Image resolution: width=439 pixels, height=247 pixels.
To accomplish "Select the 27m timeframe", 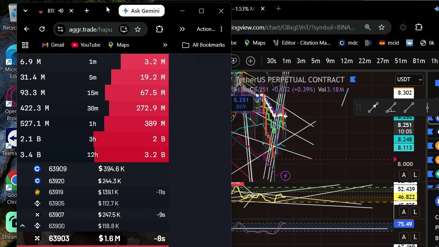I will (x=383, y=61).
